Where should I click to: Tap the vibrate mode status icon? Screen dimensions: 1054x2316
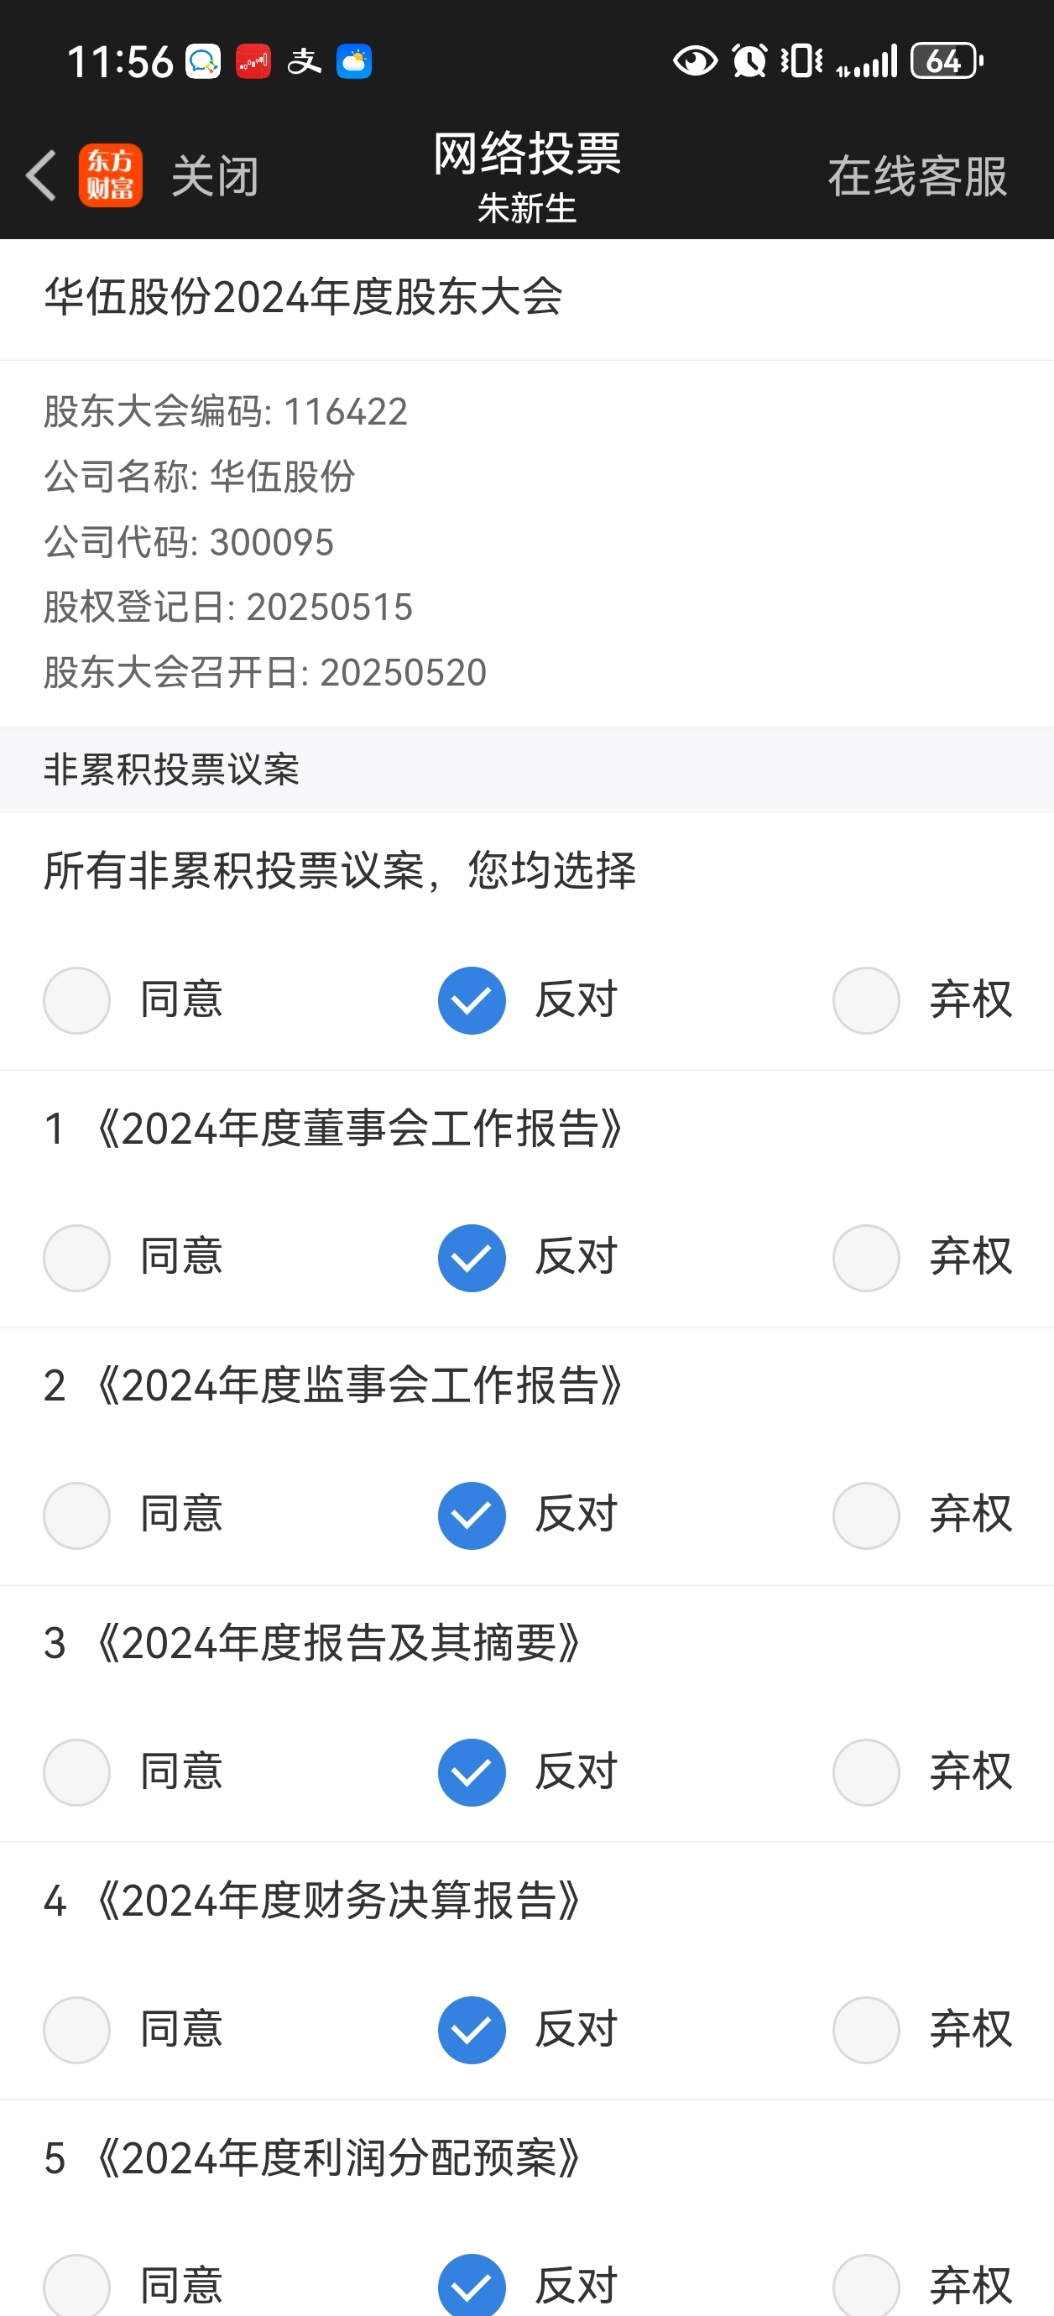click(x=801, y=61)
